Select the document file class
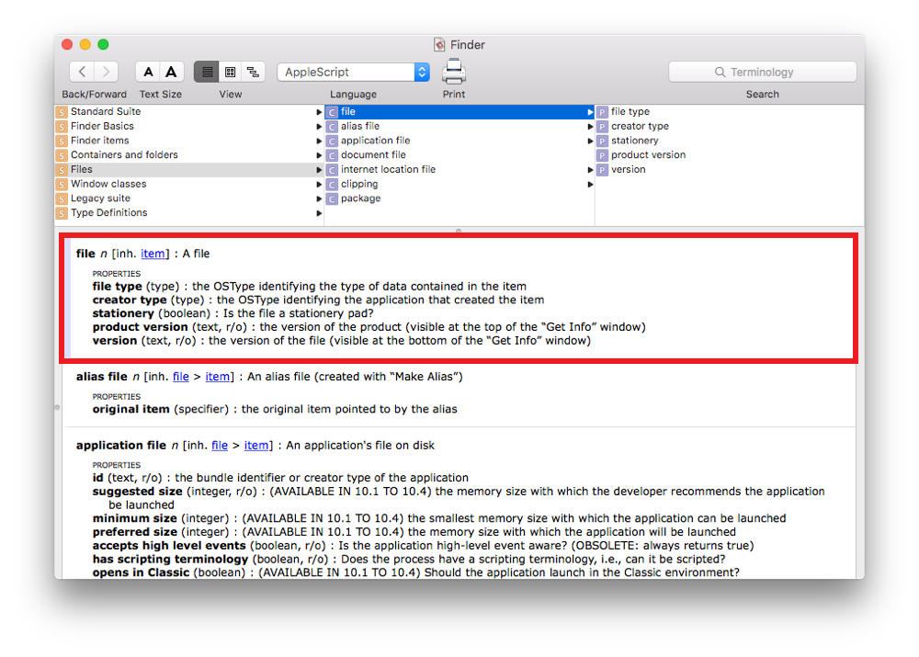The width and height of the screenshot is (919, 657). tap(459, 154)
